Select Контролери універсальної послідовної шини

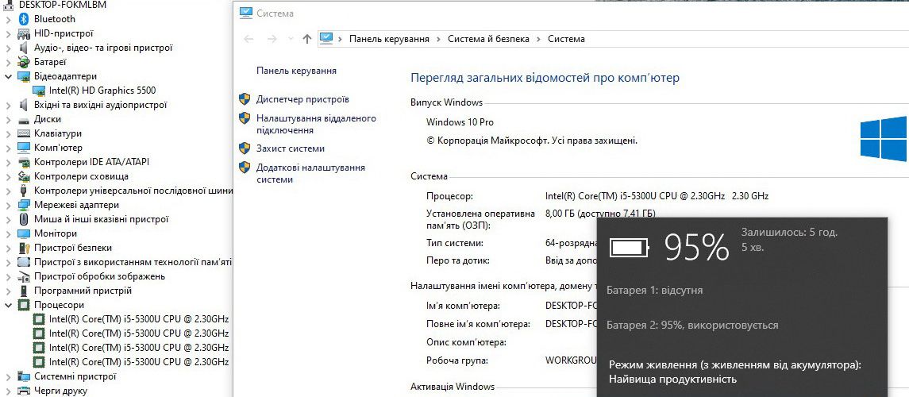[x=133, y=191]
